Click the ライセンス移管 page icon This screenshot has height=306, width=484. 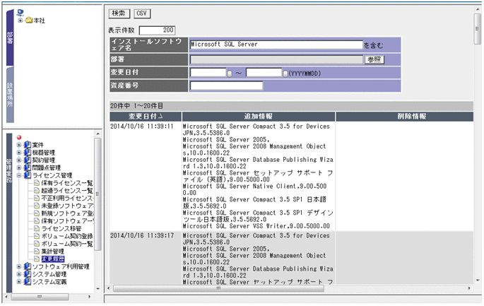36,228
